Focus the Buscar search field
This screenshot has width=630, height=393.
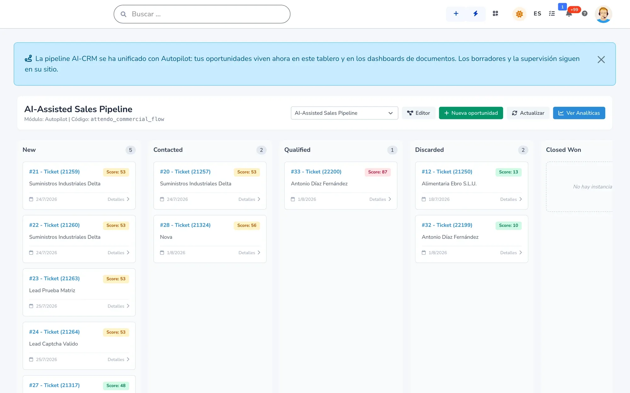coord(202,14)
